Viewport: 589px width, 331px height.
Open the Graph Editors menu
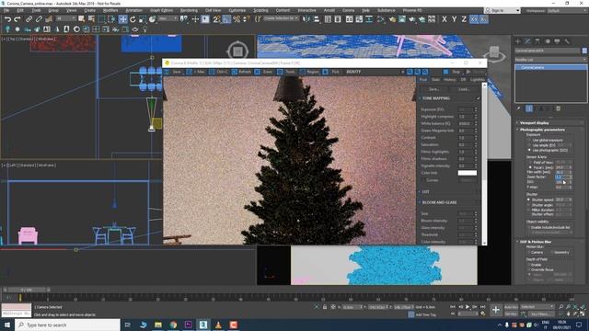click(161, 10)
